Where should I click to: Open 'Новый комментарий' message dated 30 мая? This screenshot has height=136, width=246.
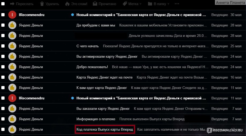141,15
